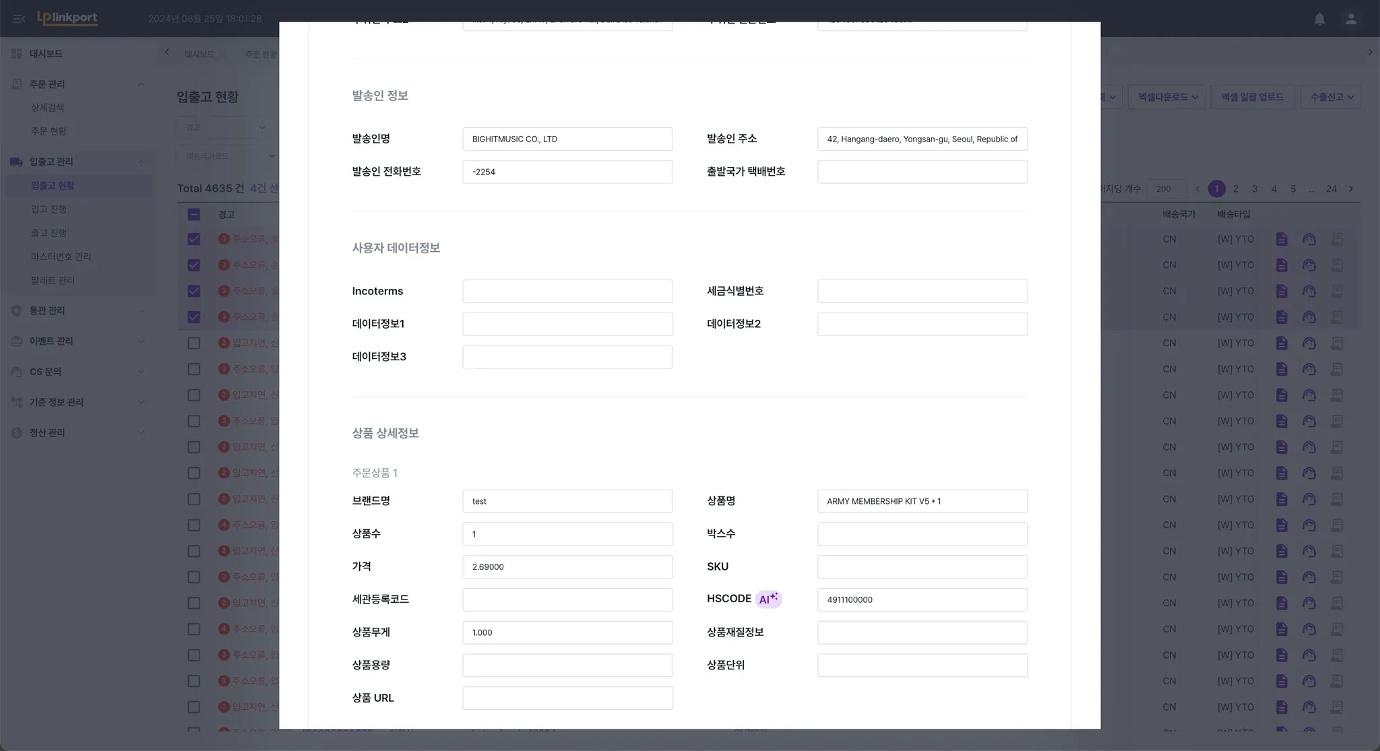
Task: Open 출고 진행 in the sidebar
Action: (49, 232)
